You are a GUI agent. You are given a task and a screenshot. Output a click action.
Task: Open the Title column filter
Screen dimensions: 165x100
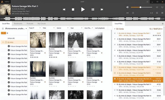[x=54, y=28]
